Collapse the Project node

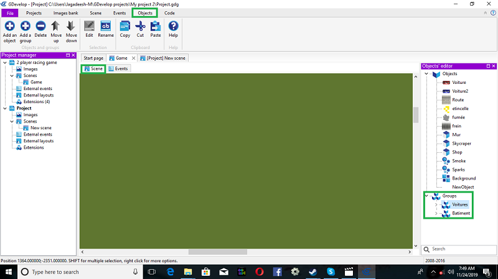pyautogui.click(x=5, y=108)
